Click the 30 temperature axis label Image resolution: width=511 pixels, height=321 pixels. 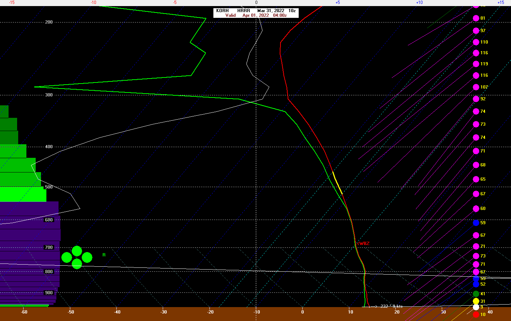point(443,312)
